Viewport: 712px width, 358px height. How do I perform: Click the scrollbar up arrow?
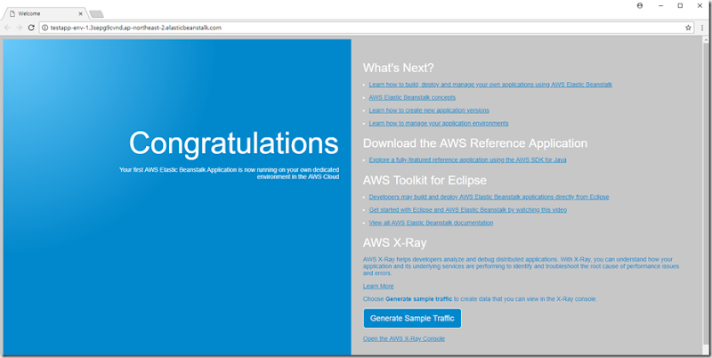[706, 40]
